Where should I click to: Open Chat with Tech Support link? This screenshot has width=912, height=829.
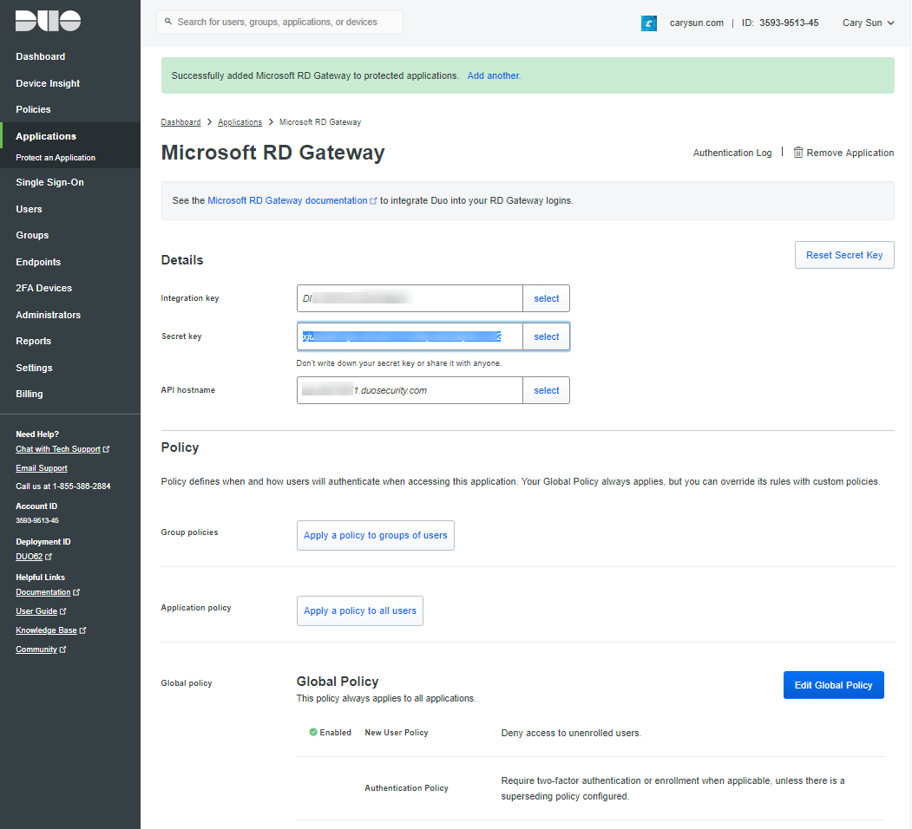point(58,449)
